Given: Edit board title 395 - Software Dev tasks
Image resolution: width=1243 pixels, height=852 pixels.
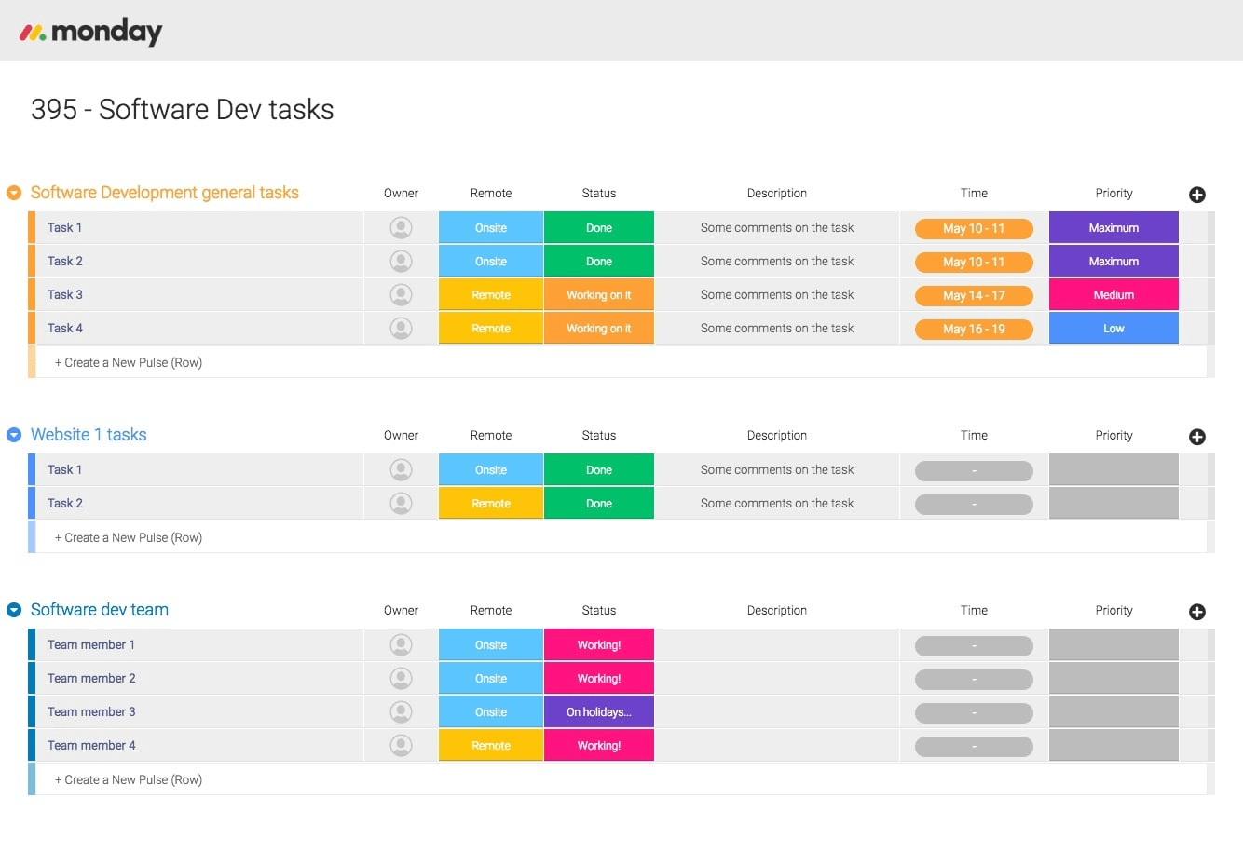Looking at the screenshot, I should [183, 109].
